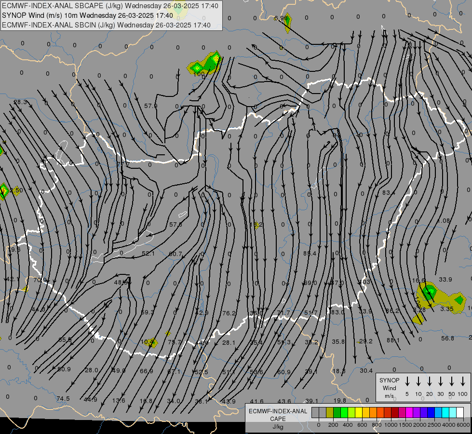Click the 48.5 map value
Image resolution: width=472 pixels, height=434 pixels.
click(x=121, y=283)
